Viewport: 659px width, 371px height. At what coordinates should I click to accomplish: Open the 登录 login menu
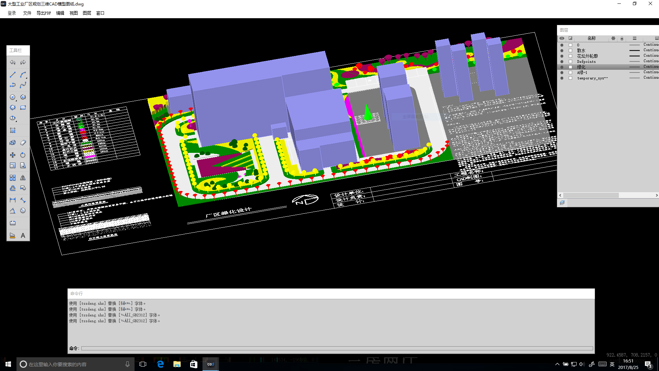[x=12, y=13]
